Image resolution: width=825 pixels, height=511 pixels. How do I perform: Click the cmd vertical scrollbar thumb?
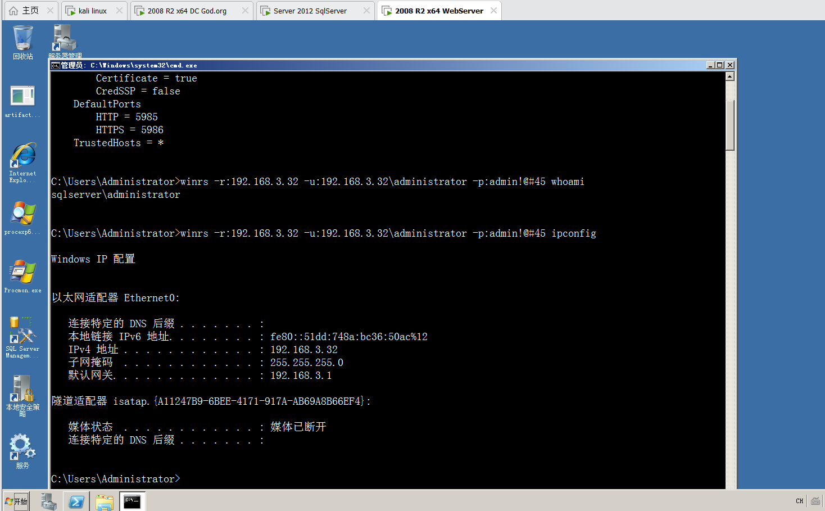click(x=730, y=125)
